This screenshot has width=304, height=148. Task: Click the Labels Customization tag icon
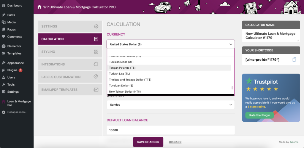click(96, 77)
